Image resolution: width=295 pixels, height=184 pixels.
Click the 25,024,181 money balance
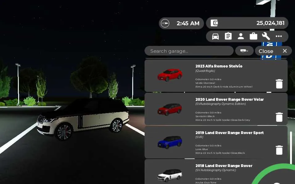(271, 23)
